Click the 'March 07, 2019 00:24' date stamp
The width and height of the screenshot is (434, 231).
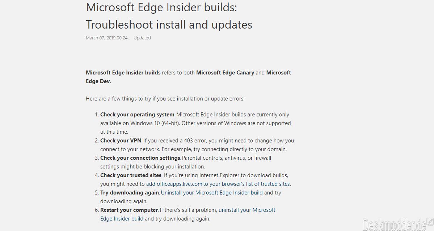(106, 38)
